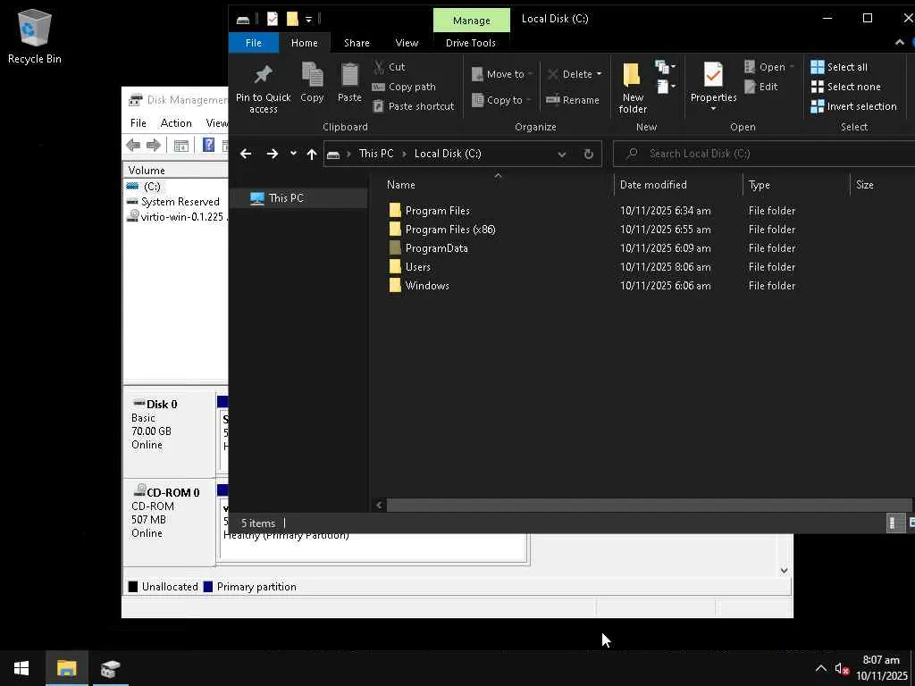Image resolution: width=915 pixels, height=686 pixels.
Task: Open recent locations dropdown
Action: [293, 154]
